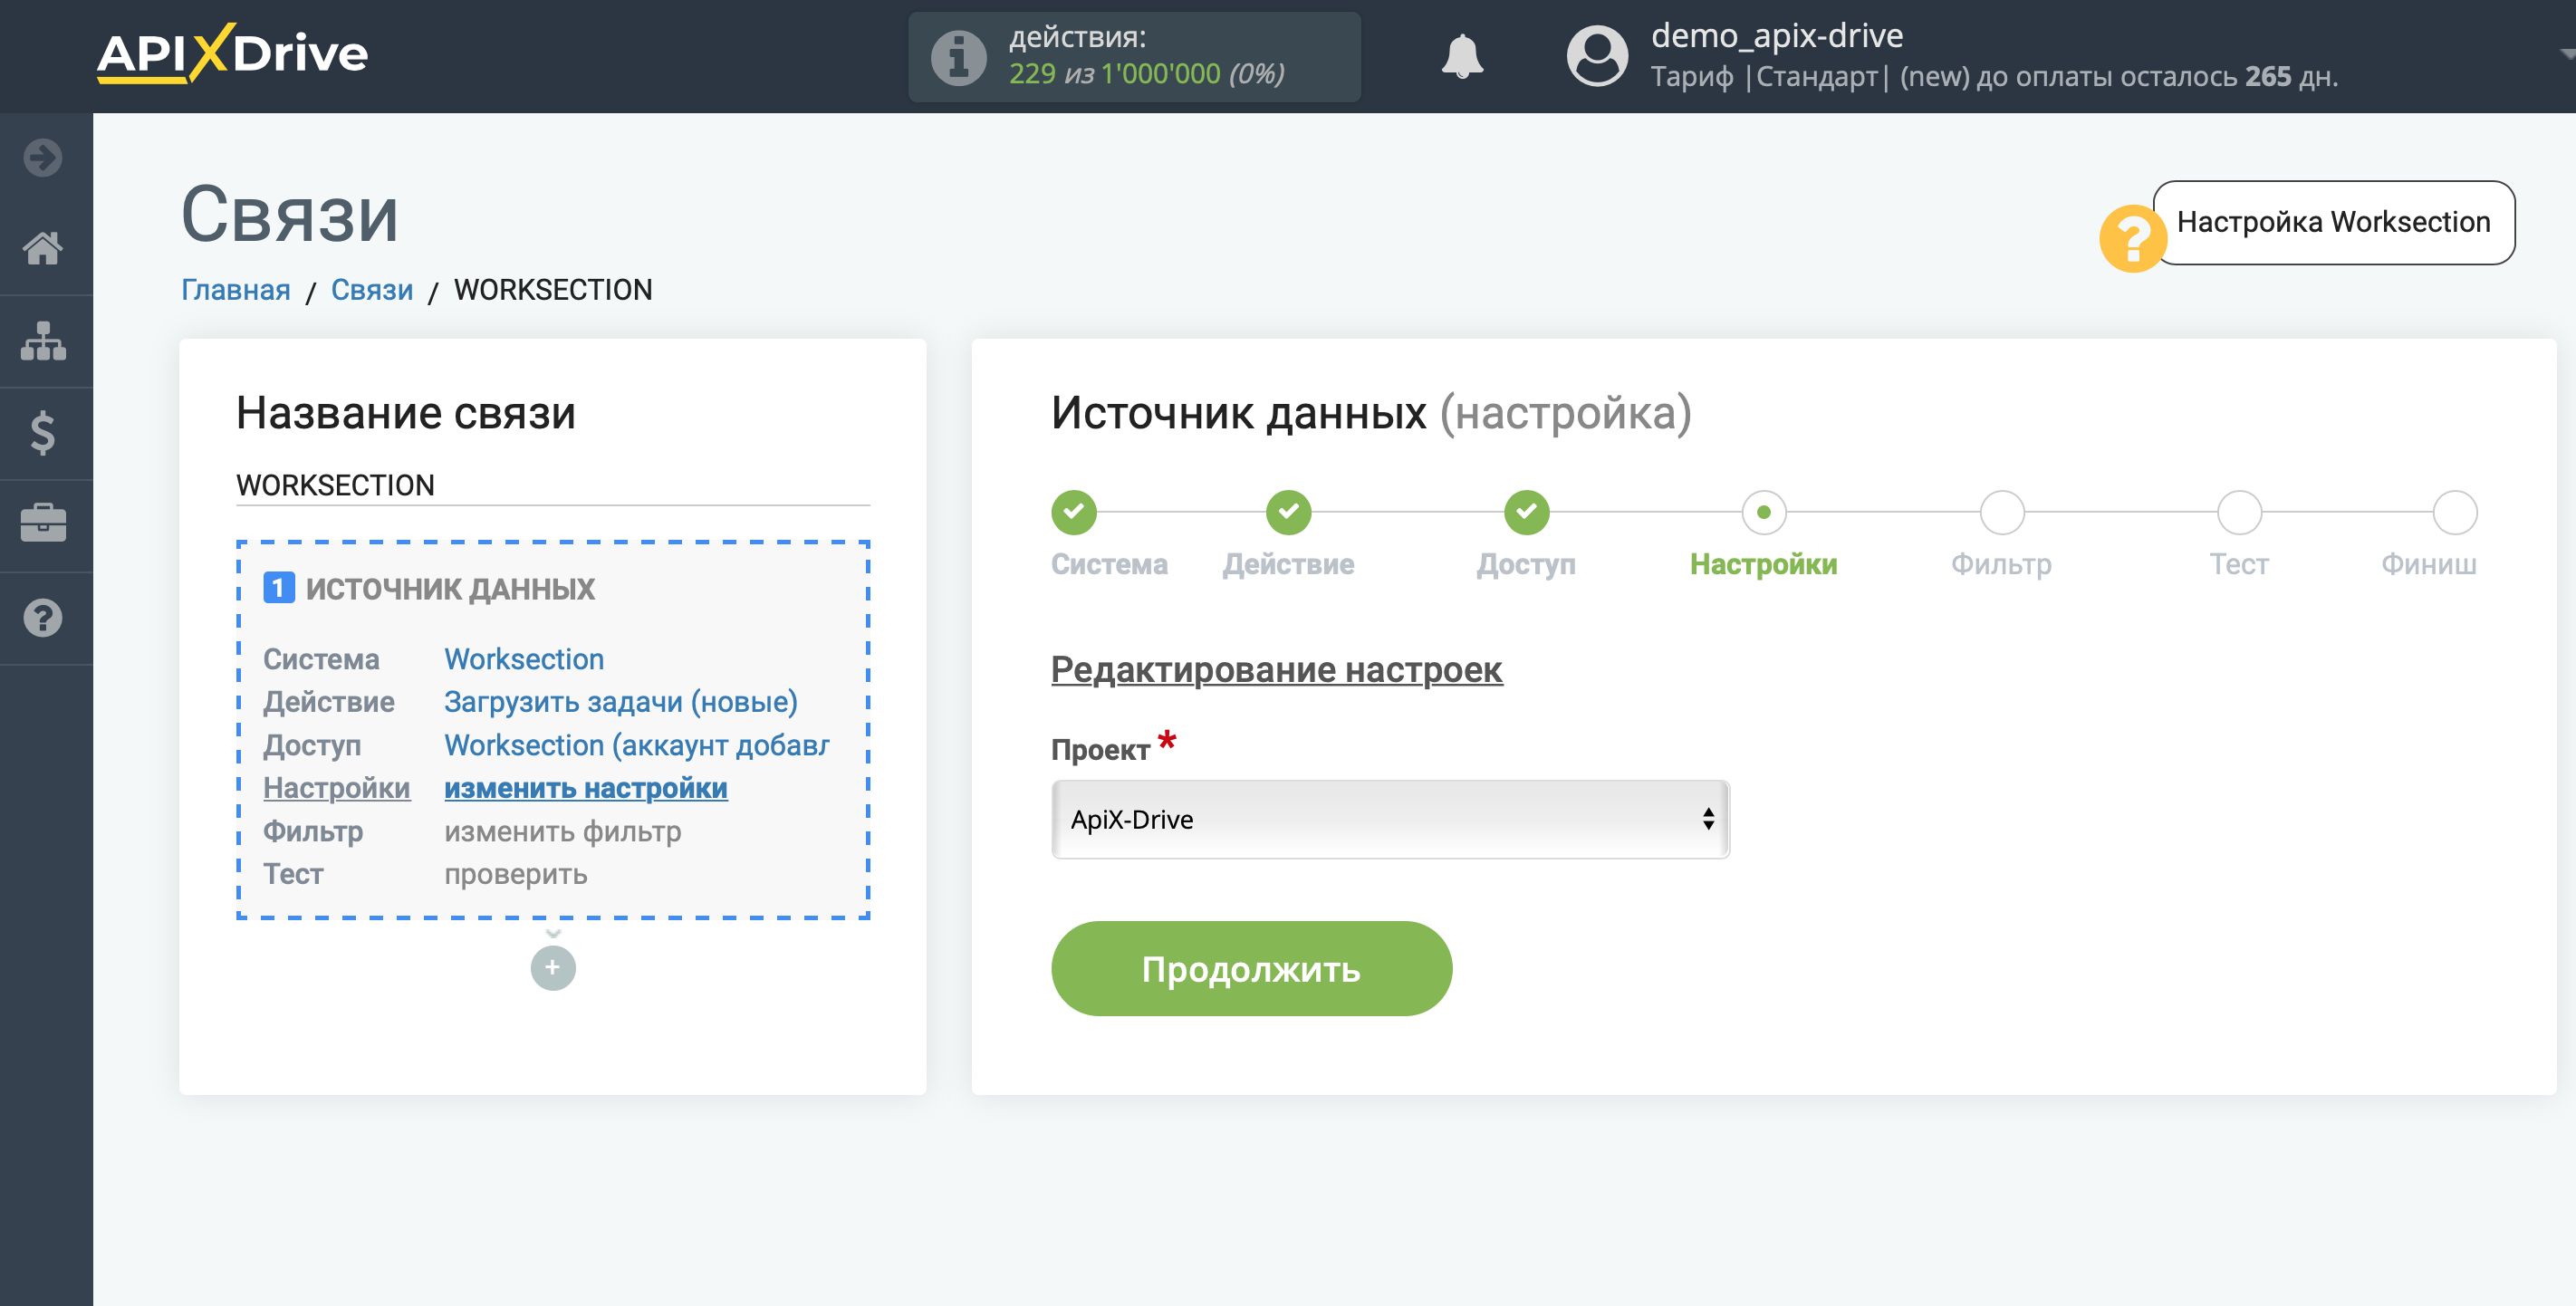Select the Фильтр step label
This screenshot has height=1306, width=2576.
(x=2001, y=564)
